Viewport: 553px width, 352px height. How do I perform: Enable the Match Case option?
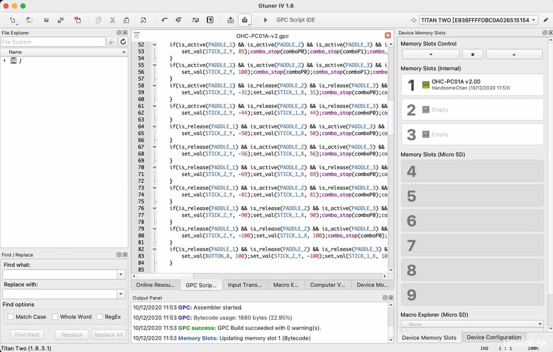tap(11, 317)
